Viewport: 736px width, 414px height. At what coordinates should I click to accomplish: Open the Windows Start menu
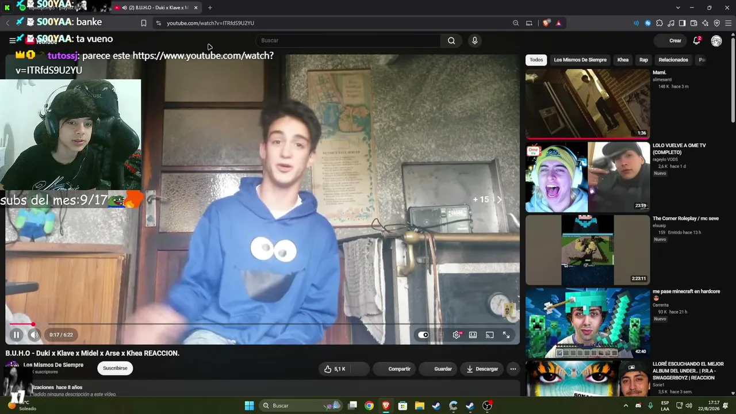[x=249, y=405]
